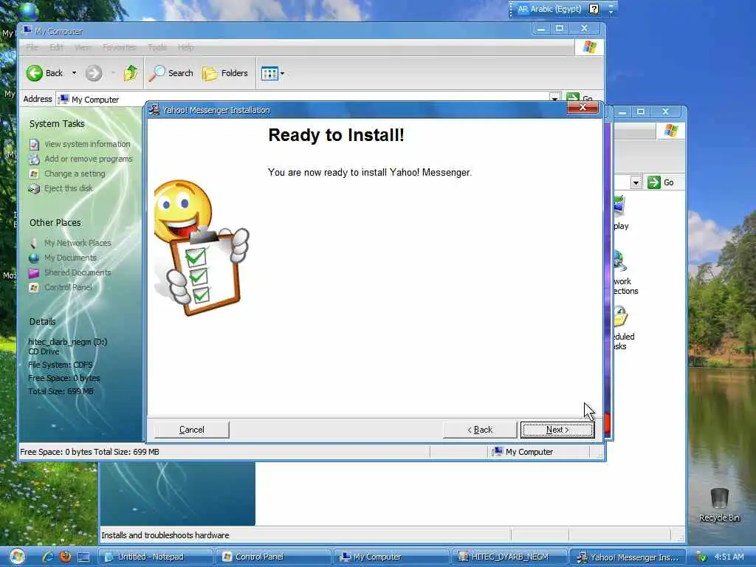Click the Back arrow in My Computer
Image resolution: width=756 pixels, height=567 pixels.
click(x=45, y=73)
